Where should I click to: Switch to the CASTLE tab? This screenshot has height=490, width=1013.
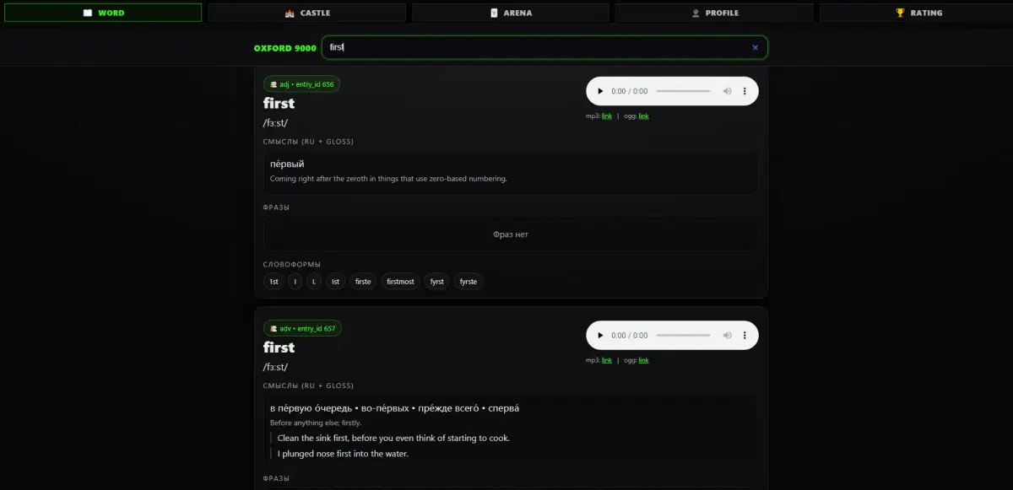point(306,12)
